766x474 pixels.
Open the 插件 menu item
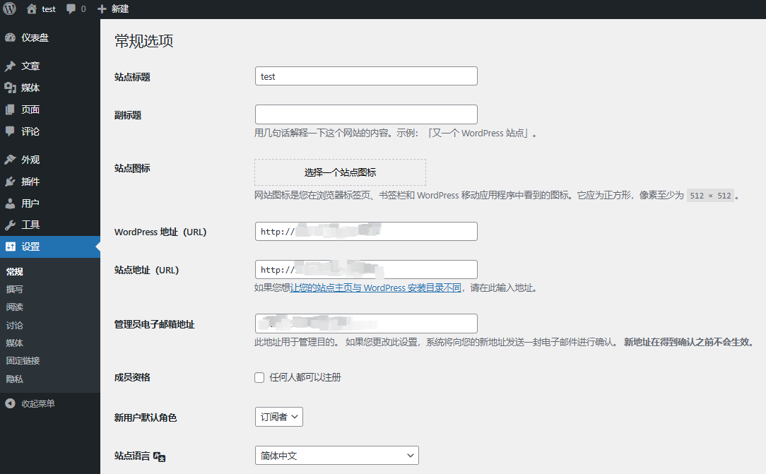(50, 182)
